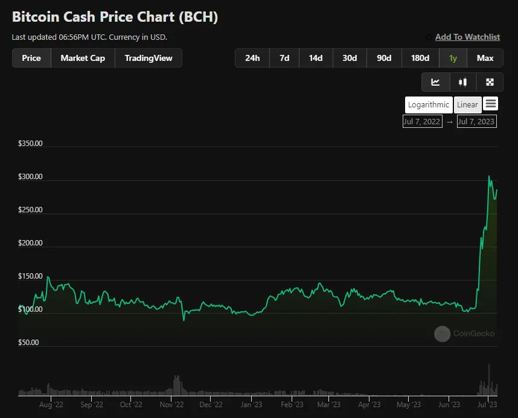Image resolution: width=518 pixels, height=418 pixels.
Task: Select the Price tab
Action: click(31, 58)
